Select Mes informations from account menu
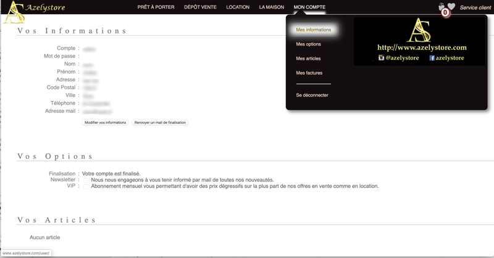 tap(314, 30)
